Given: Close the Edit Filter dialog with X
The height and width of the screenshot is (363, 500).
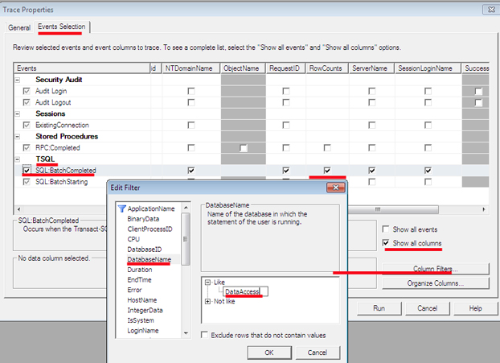Looking at the screenshot, I should click(336, 188).
